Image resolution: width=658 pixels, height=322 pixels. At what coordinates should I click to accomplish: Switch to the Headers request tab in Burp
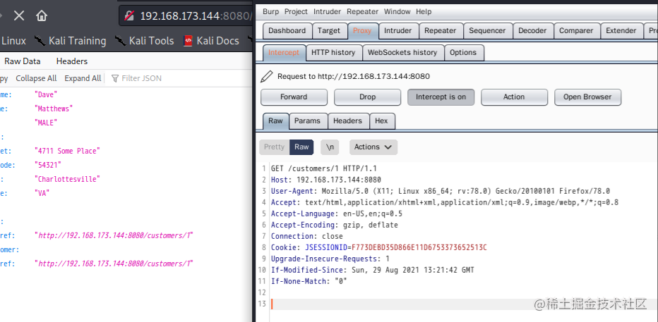(x=347, y=121)
